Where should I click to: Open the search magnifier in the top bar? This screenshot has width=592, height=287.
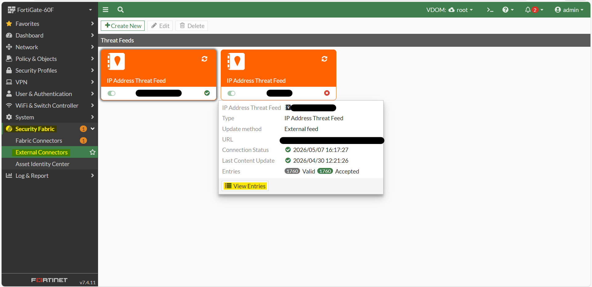[121, 10]
